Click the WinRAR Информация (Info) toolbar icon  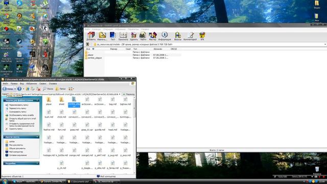click(165, 36)
